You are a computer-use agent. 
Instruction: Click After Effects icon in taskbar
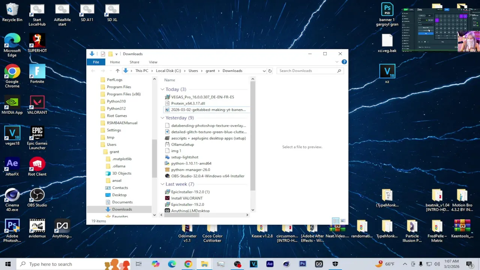pos(270,264)
